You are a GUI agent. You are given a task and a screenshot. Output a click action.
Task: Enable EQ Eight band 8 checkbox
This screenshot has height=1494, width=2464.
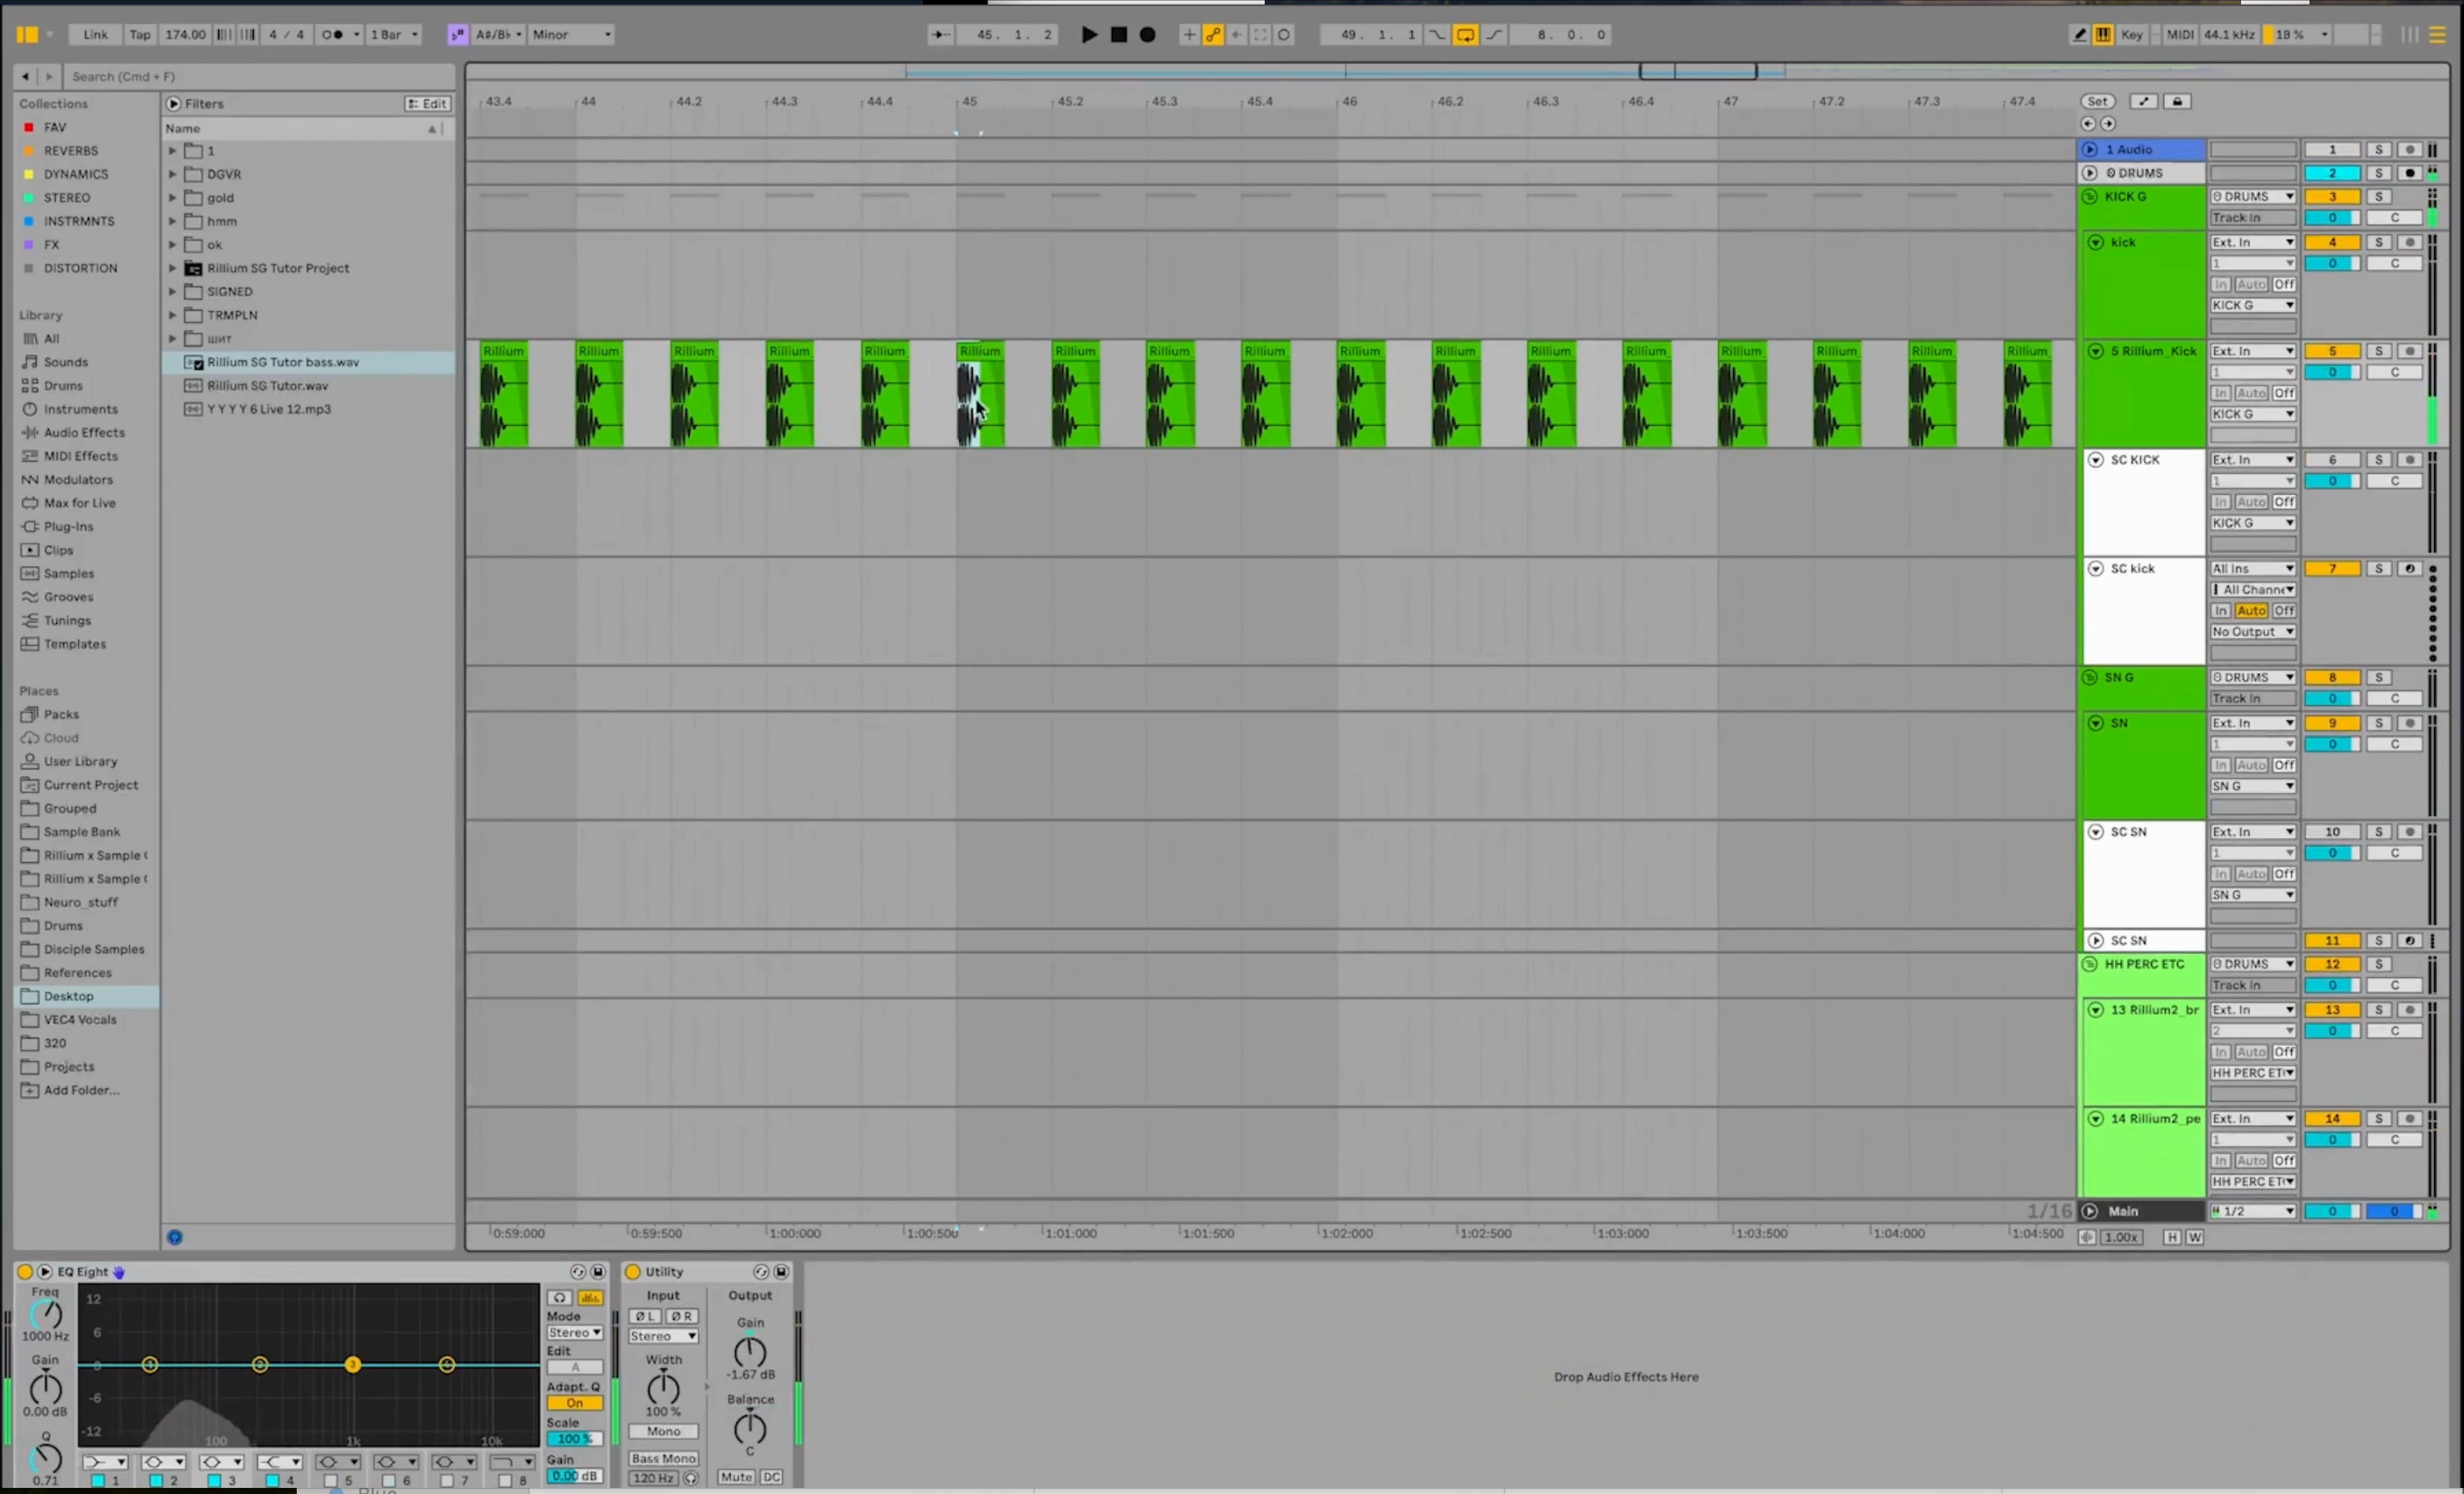(x=504, y=1481)
